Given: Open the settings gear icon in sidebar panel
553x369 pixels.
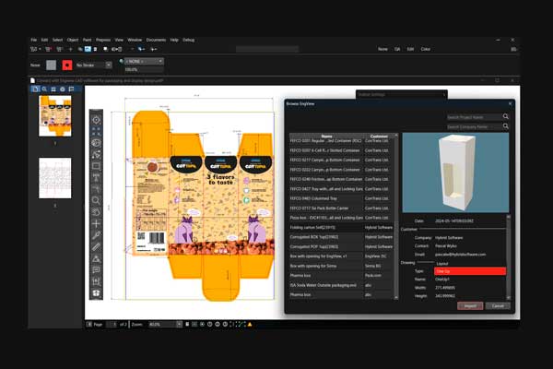Looking at the screenshot, I should (x=63, y=89).
